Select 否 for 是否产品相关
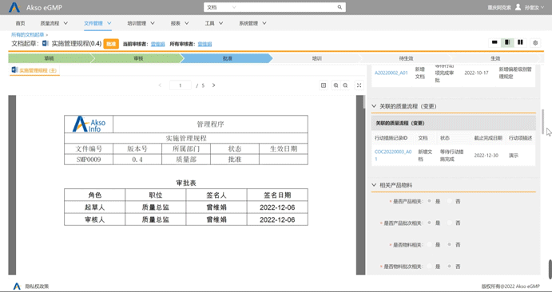 (450, 201)
